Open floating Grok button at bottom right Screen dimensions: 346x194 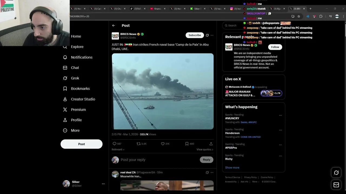click(x=336, y=173)
